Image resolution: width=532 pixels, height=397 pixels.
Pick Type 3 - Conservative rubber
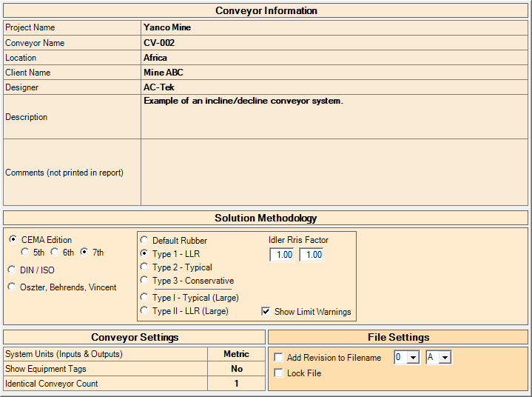pos(144,281)
